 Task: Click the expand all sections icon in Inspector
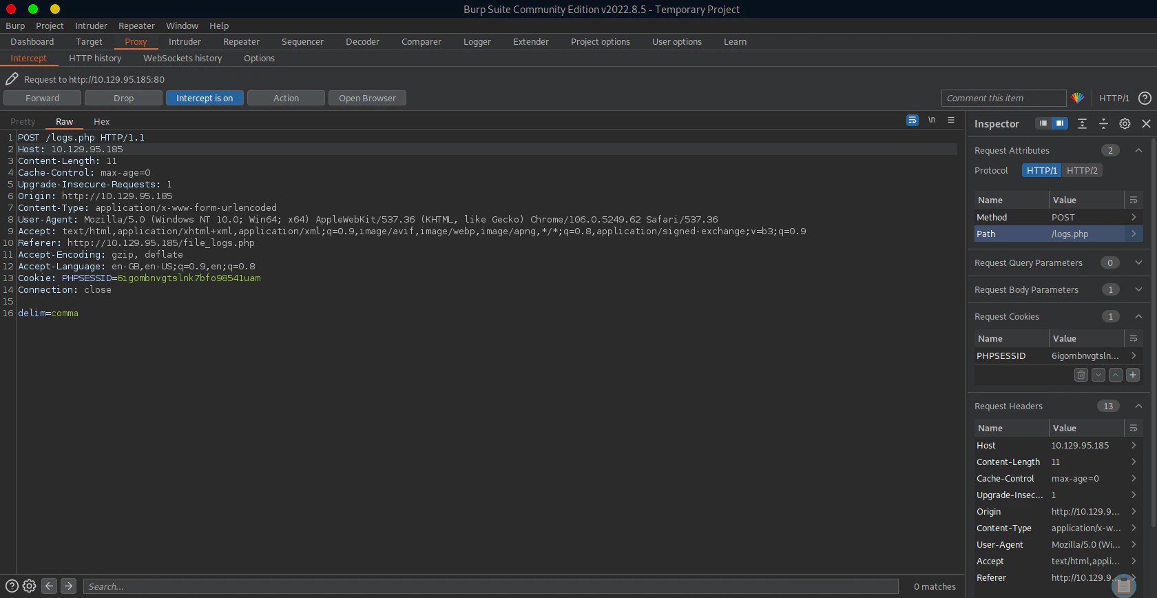click(1082, 123)
